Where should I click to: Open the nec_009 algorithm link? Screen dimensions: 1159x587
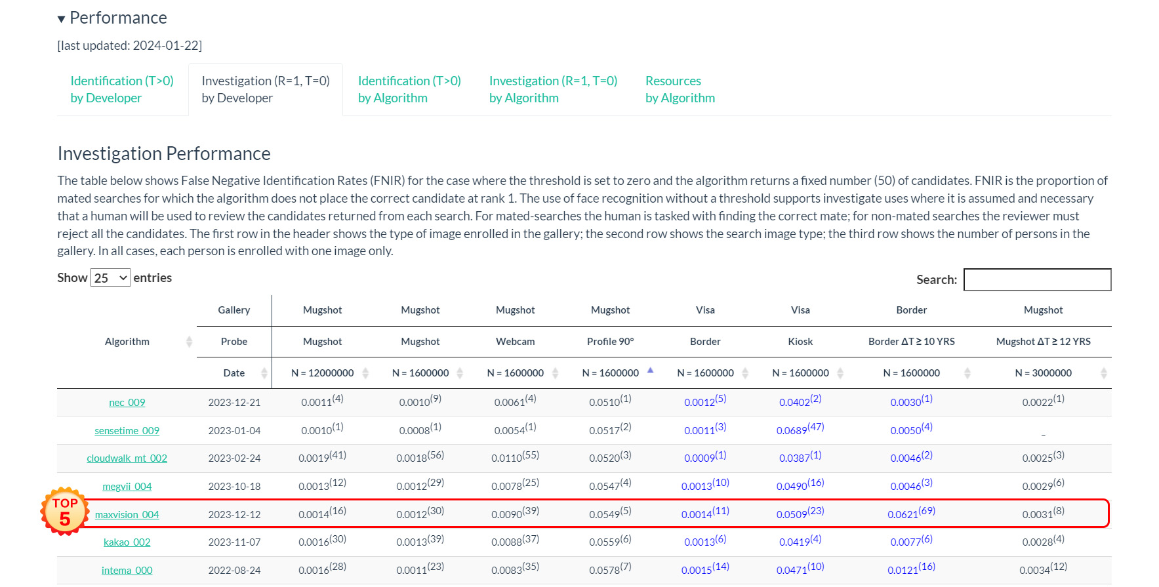127,403
